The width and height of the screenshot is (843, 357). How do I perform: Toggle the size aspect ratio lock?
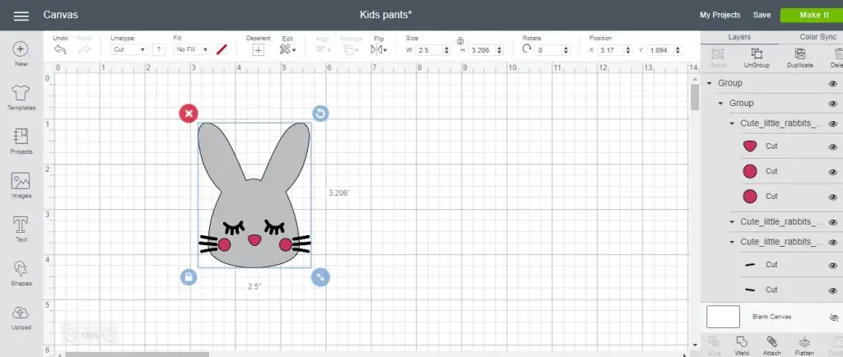tap(460, 41)
